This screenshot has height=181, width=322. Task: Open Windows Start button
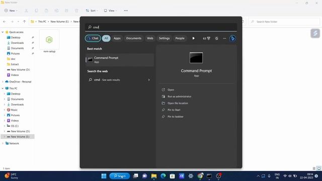tap(104, 176)
